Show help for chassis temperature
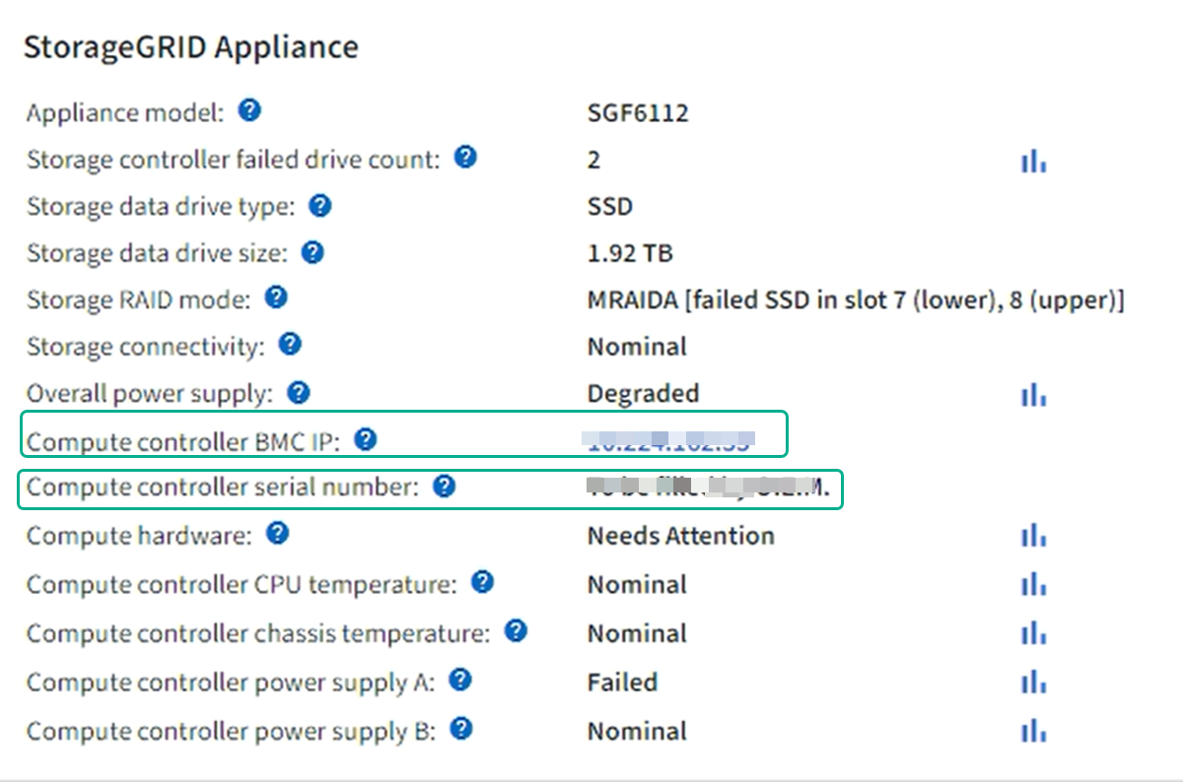The height and width of the screenshot is (782, 1183). point(516,631)
